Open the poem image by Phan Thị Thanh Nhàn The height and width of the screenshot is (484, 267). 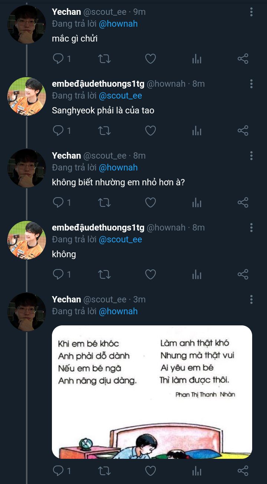pos(152,392)
